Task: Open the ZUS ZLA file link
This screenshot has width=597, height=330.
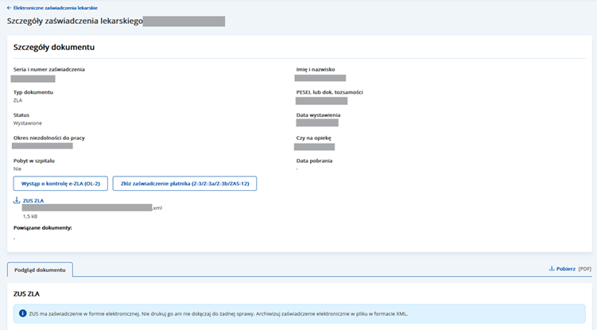Action: (33, 200)
